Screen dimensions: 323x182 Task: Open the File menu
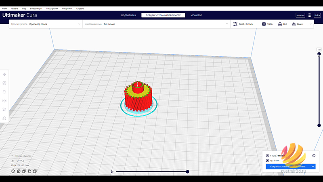(4, 8)
